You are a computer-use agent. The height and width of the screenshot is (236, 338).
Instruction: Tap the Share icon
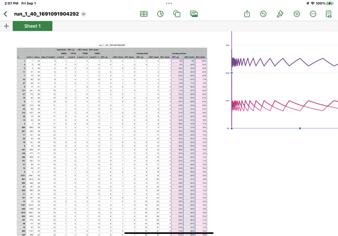(x=247, y=14)
